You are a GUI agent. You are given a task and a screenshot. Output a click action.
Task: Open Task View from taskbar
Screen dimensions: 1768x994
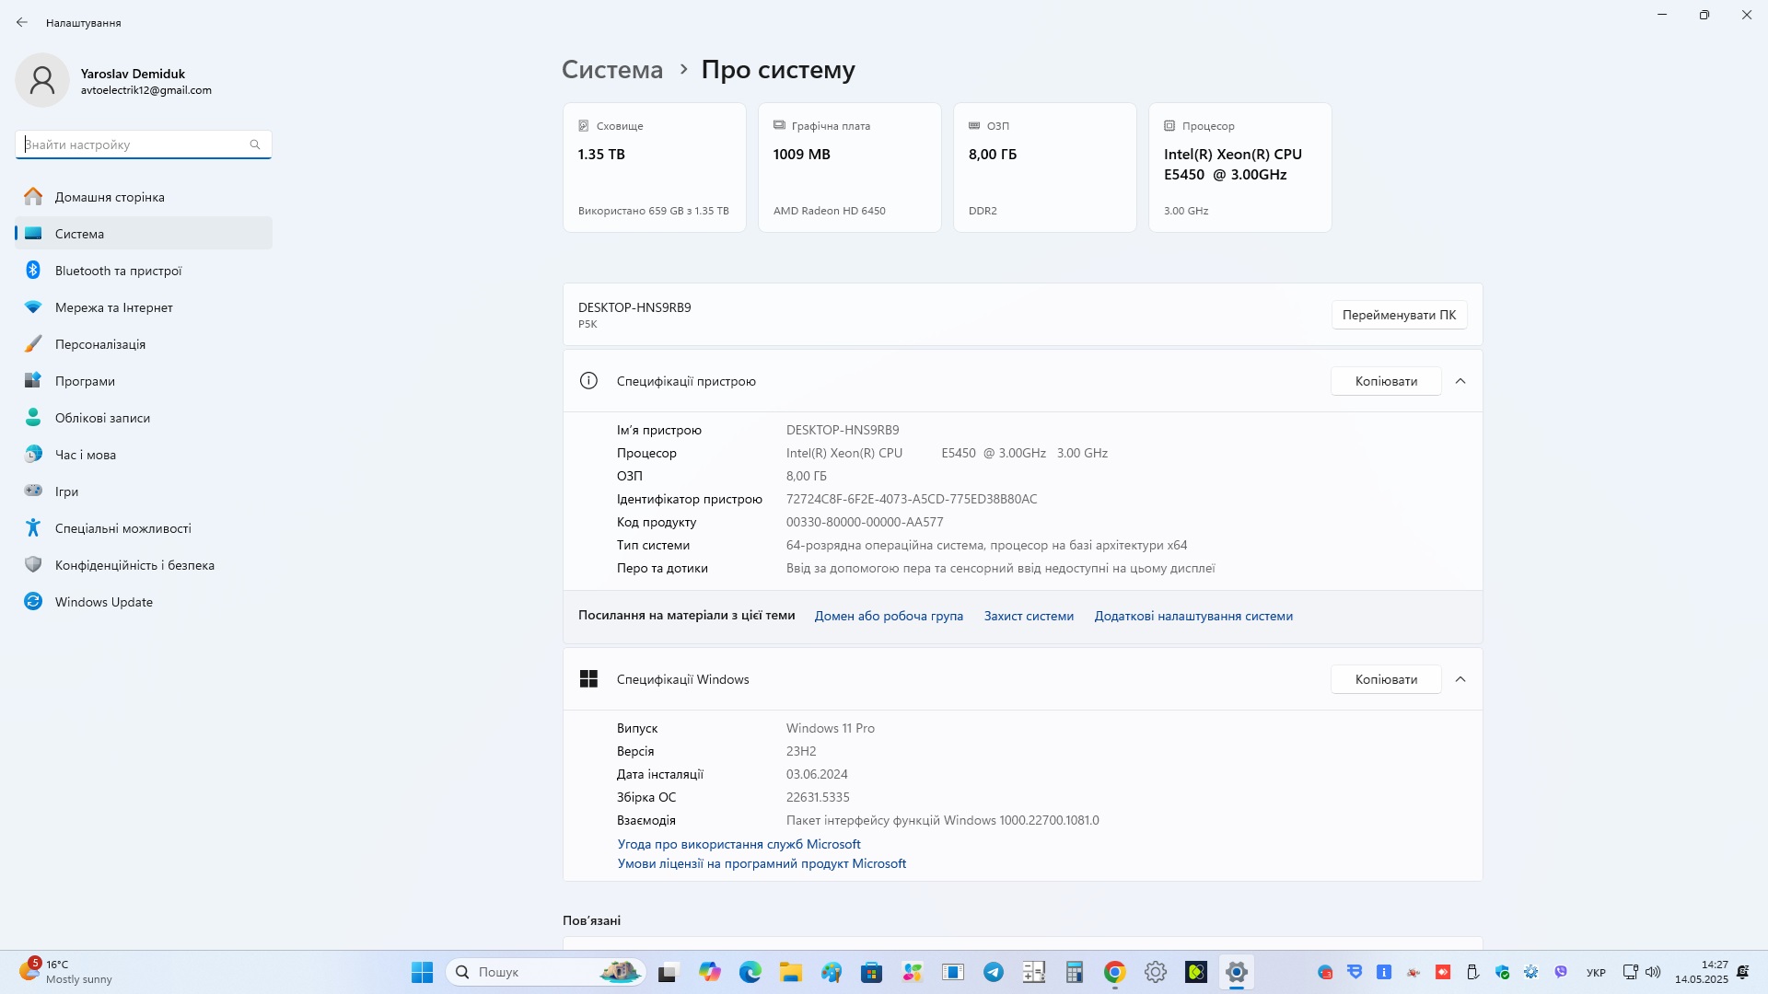(x=668, y=972)
